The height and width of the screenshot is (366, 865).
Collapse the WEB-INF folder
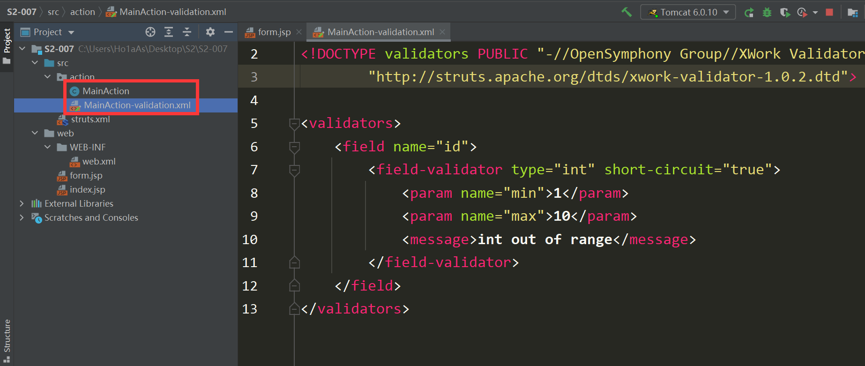pyautogui.click(x=47, y=147)
